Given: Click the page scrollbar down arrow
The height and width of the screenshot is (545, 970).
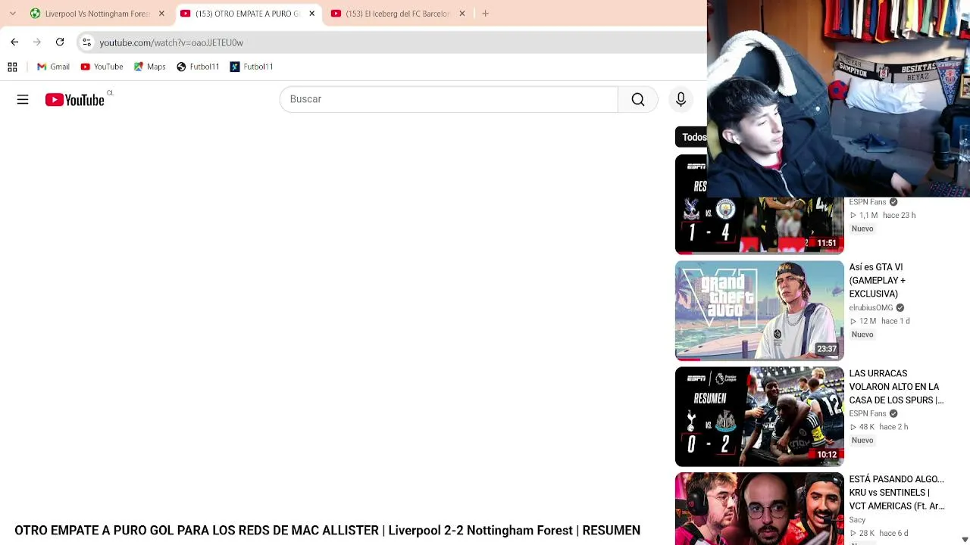Looking at the screenshot, I should tap(964, 539).
